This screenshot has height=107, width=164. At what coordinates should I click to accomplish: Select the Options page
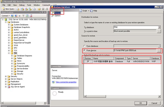57,16
